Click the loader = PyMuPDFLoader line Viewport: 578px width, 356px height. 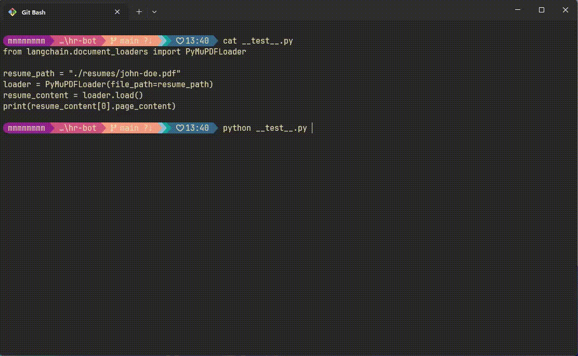click(108, 85)
